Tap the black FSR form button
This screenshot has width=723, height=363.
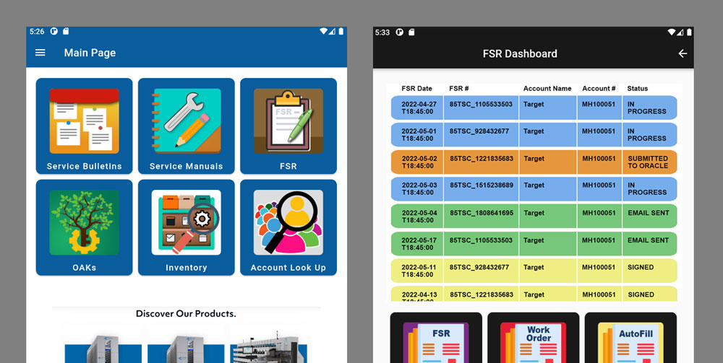(x=436, y=338)
